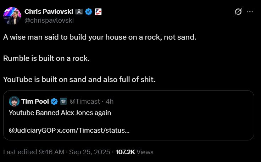The width and height of the screenshot is (261, 162).
Task: Go to the @chrispavlovski handle
Action: pyautogui.click(x=49, y=20)
